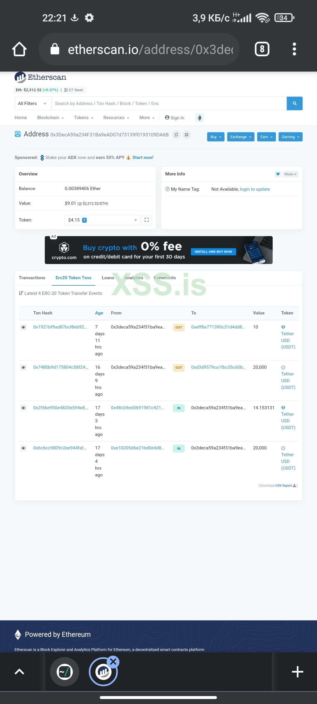Screen dimensions: 317x704
Task: Click the Etherscan logo
Action: click(41, 77)
